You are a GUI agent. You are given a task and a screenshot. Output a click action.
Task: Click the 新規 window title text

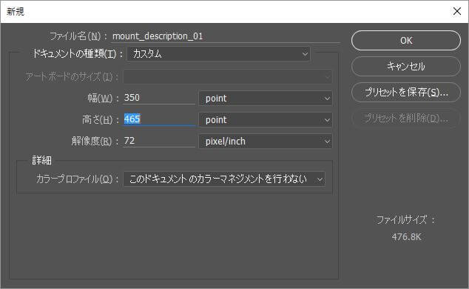16,12
